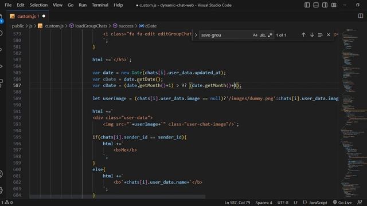Toggle Primary Side Bar layout icon
The width and height of the screenshot is (367, 206).
(x=307, y=5)
